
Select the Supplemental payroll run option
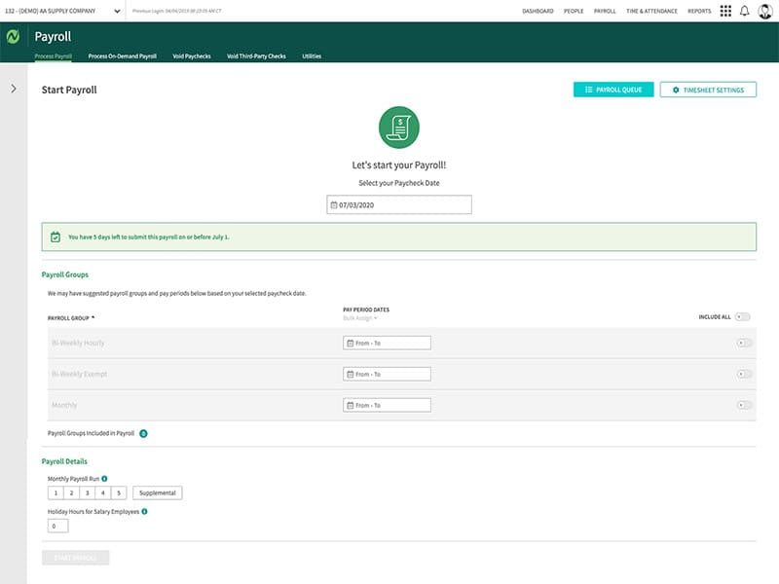[158, 493]
